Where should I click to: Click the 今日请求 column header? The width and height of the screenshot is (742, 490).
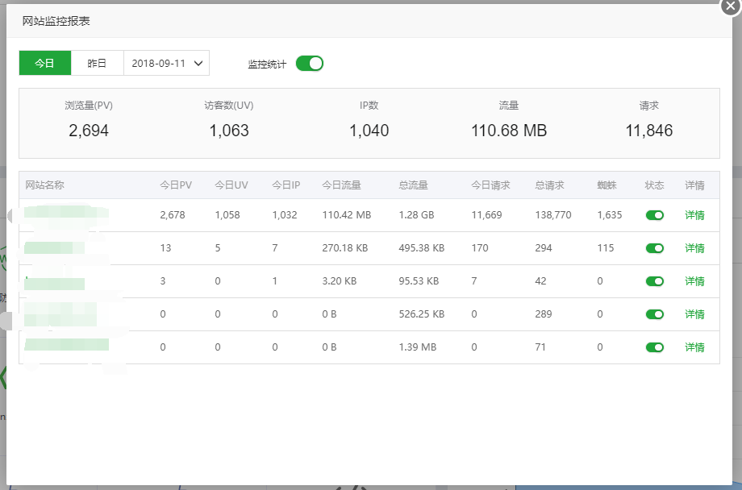[490, 185]
